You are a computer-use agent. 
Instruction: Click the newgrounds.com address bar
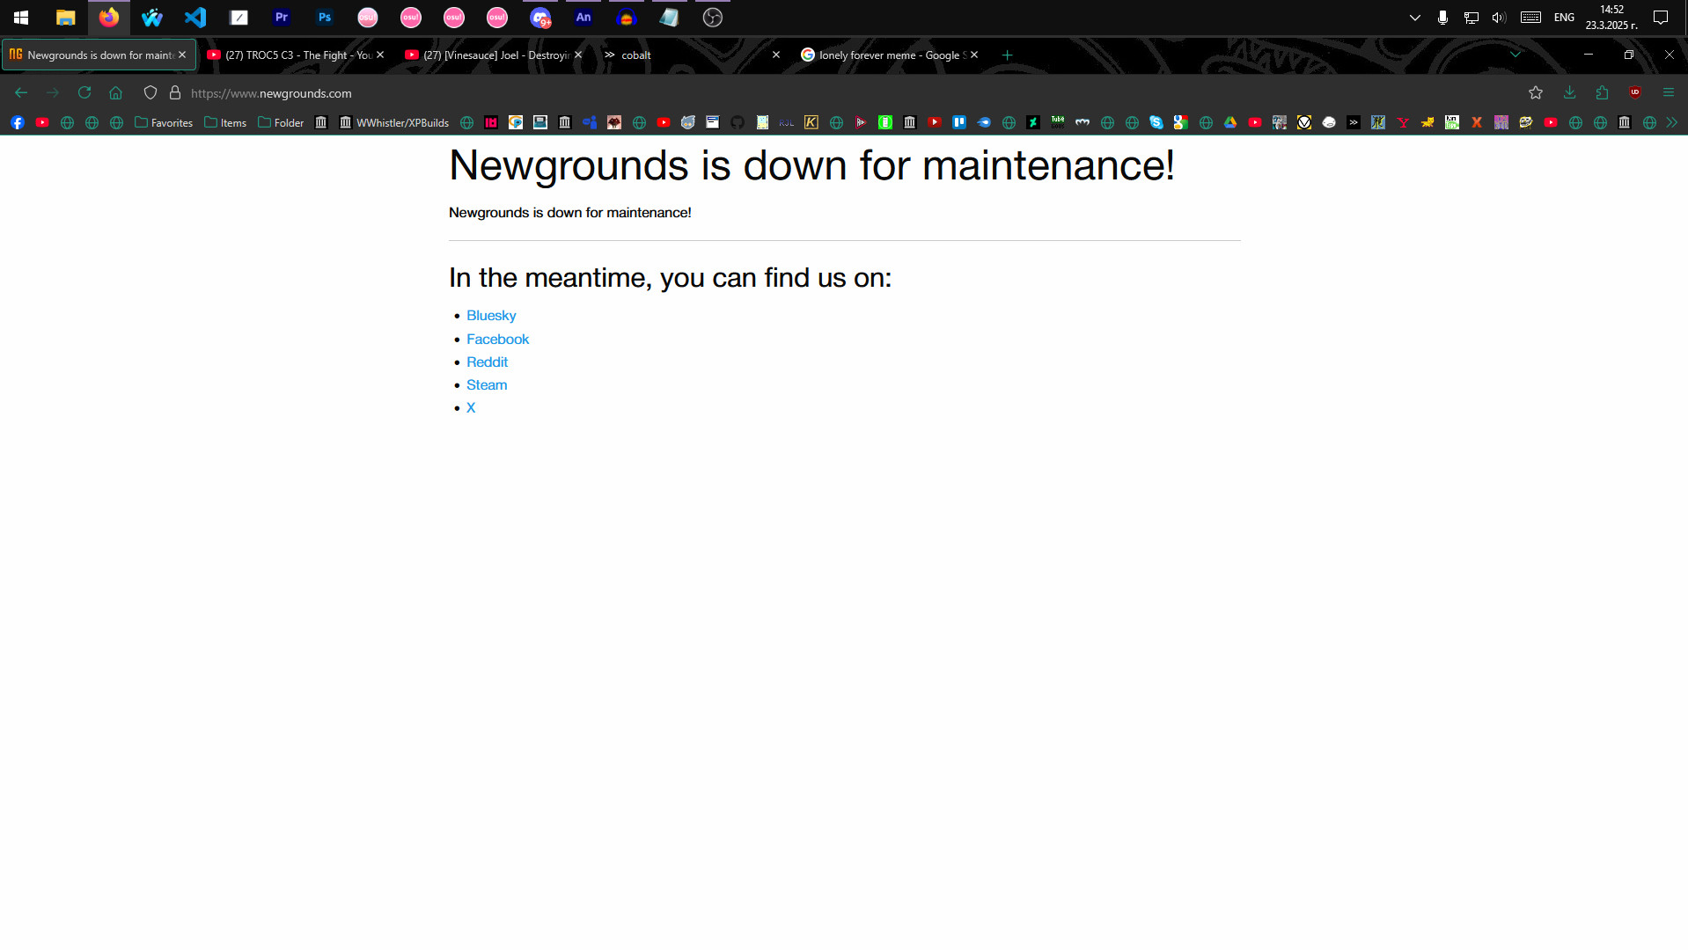(x=845, y=93)
